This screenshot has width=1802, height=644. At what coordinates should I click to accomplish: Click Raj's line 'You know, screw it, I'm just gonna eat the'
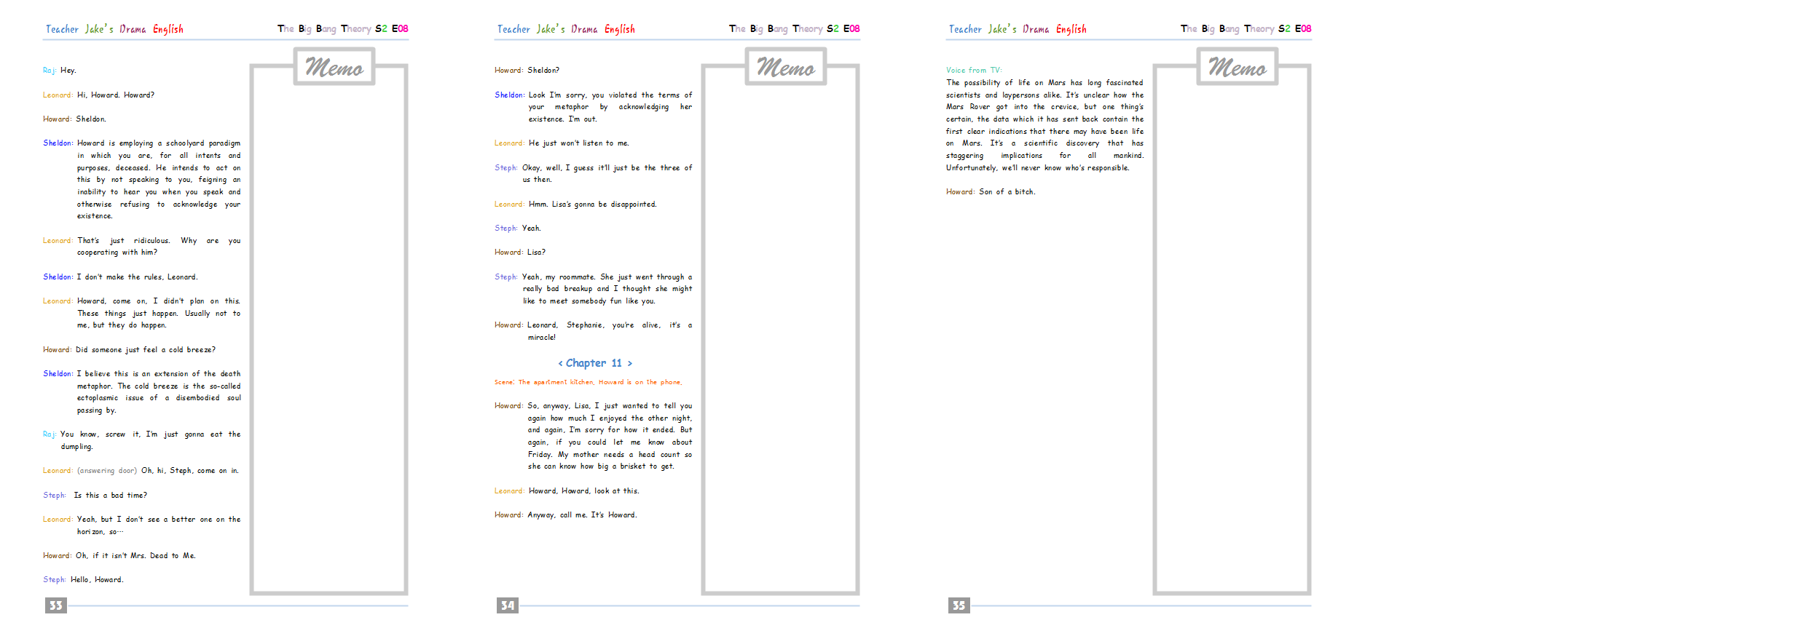tap(141, 440)
